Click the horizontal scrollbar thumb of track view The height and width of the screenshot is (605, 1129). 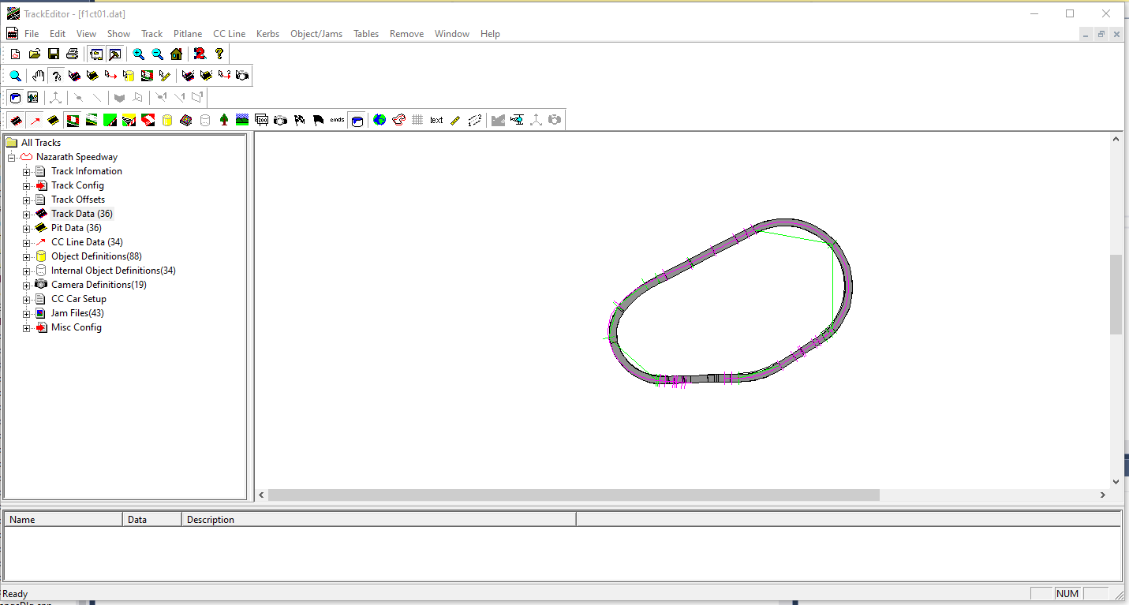pos(574,495)
